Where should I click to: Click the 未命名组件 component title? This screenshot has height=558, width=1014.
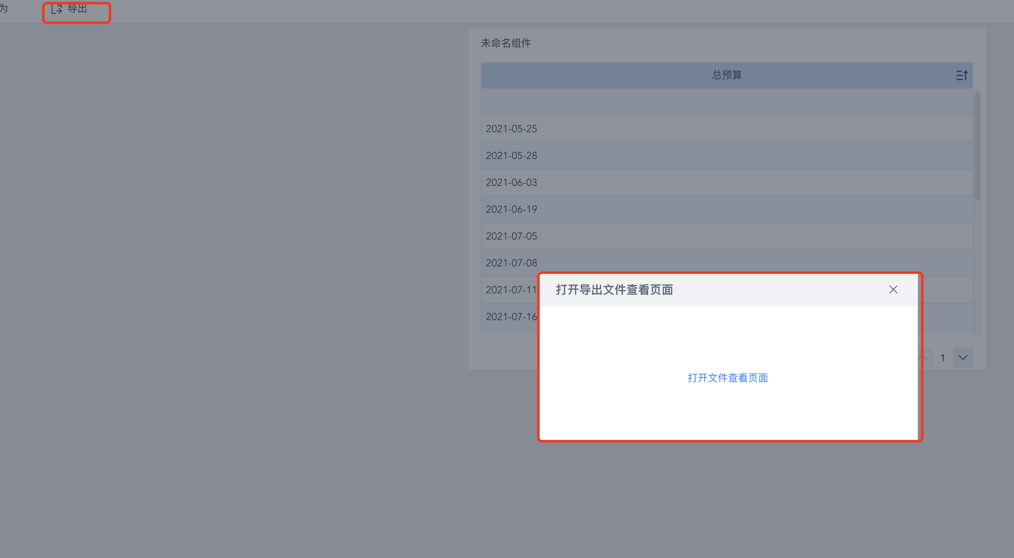pos(506,43)
